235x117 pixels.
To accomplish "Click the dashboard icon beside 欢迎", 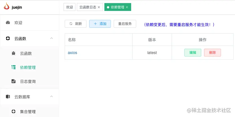I will click(x=8, y=23).
